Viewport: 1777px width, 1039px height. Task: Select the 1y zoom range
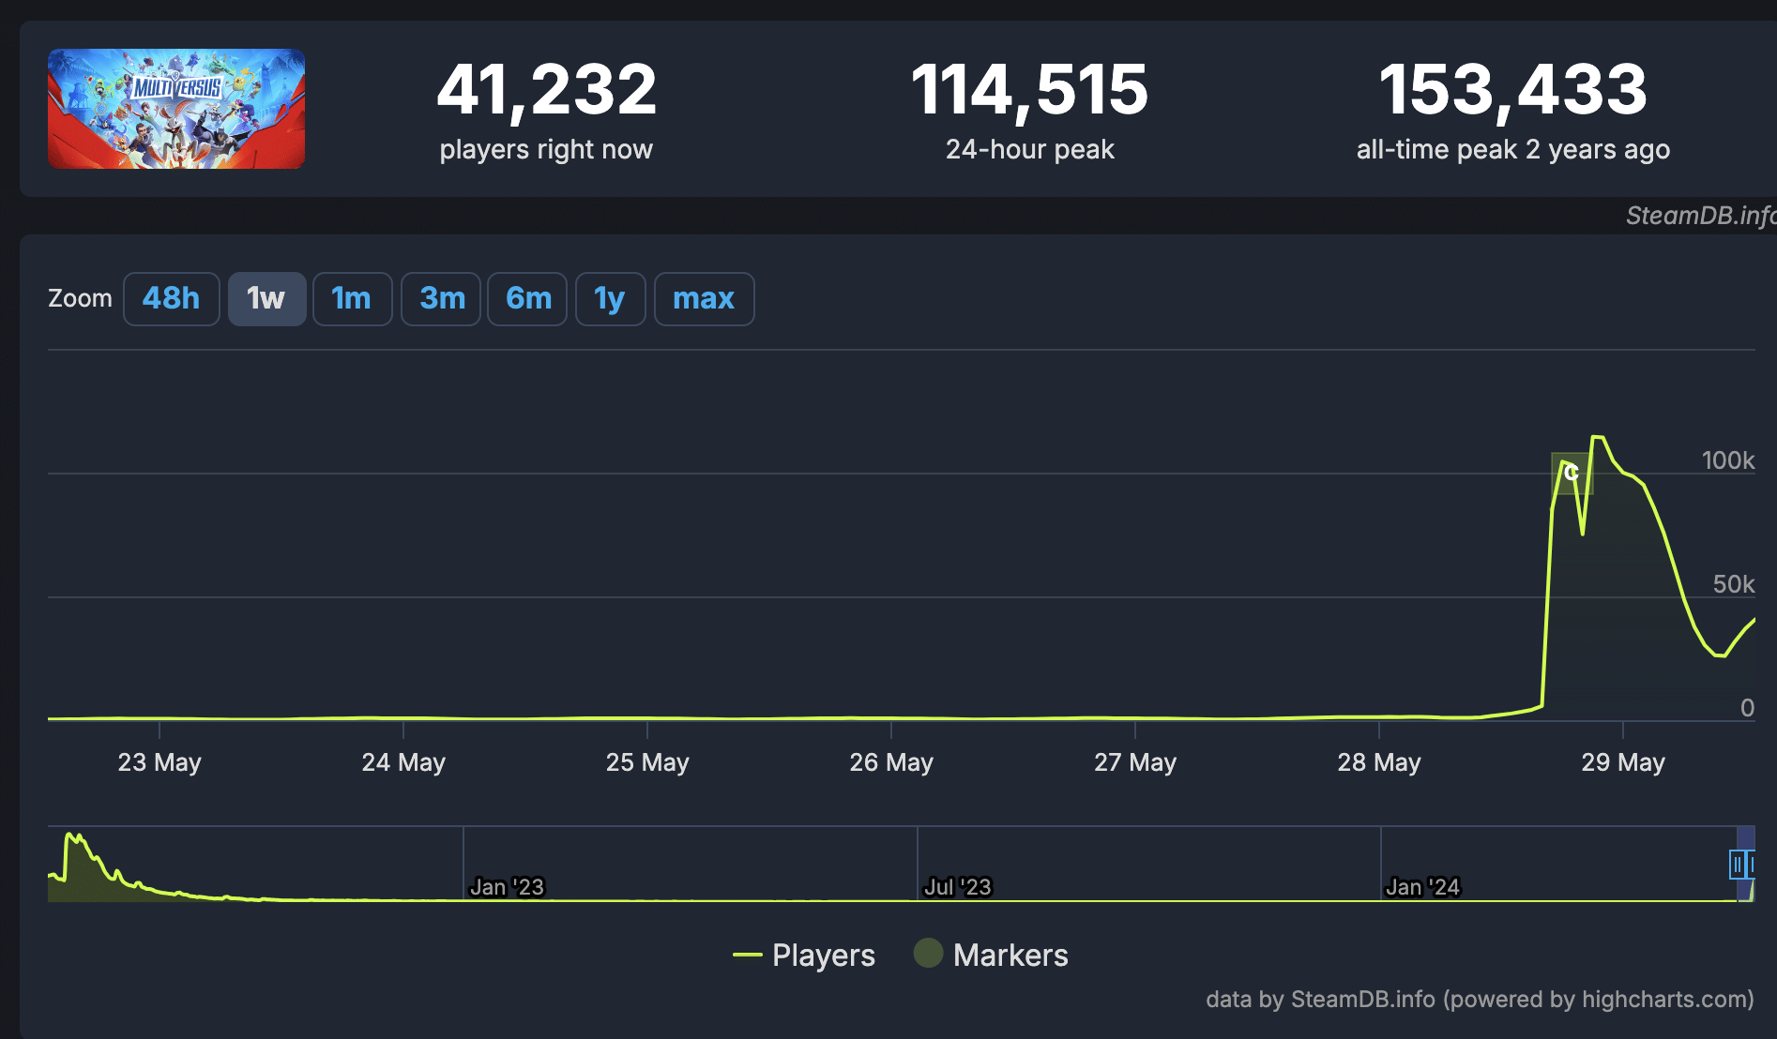[609, 298]
